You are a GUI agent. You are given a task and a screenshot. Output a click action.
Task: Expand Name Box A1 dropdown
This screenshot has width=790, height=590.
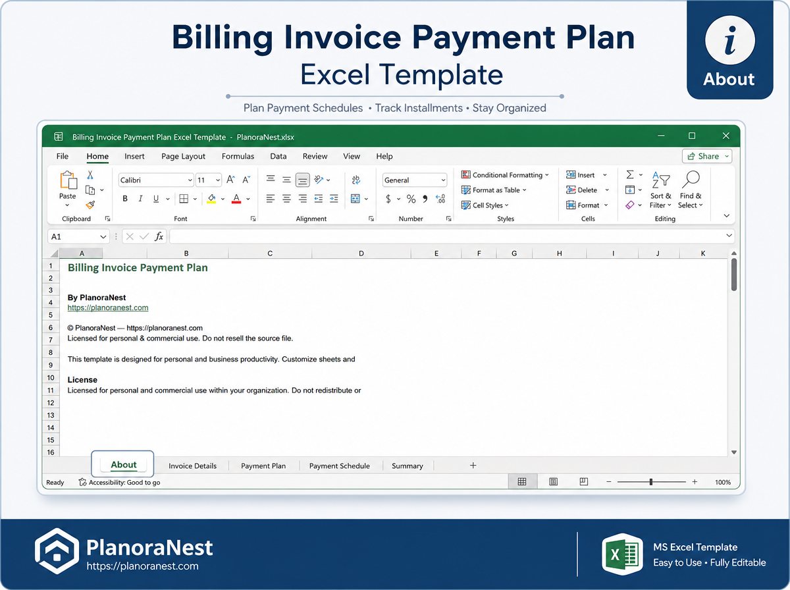(103, 236)
